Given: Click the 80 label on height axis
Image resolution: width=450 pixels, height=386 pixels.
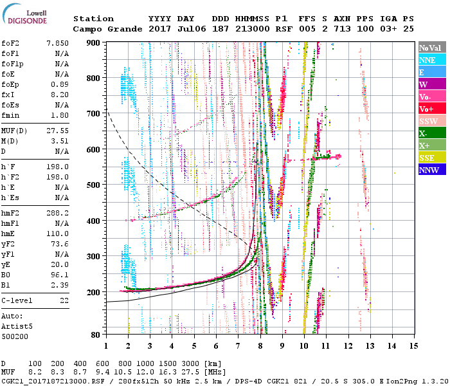Looking at the screenshot, I should (96, 335).
